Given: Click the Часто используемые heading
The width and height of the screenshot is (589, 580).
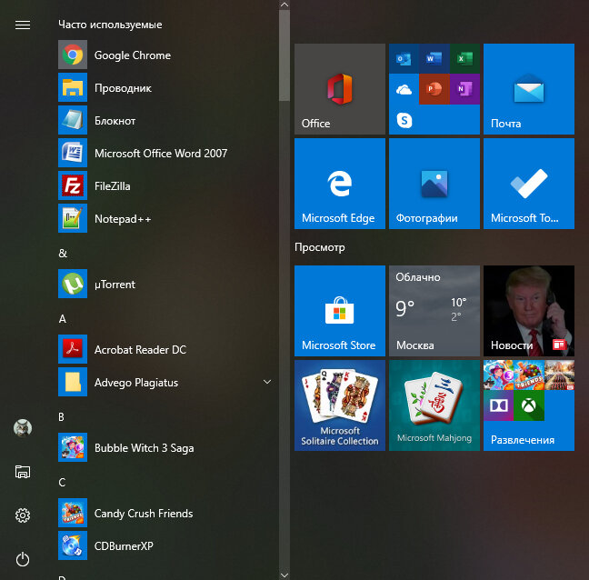Looking at the screenshot, I should click(x=110, y=25).
